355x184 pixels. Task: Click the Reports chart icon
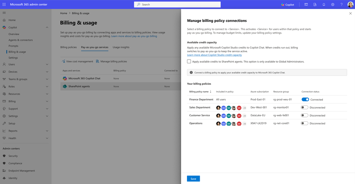[x=4, y=131]
